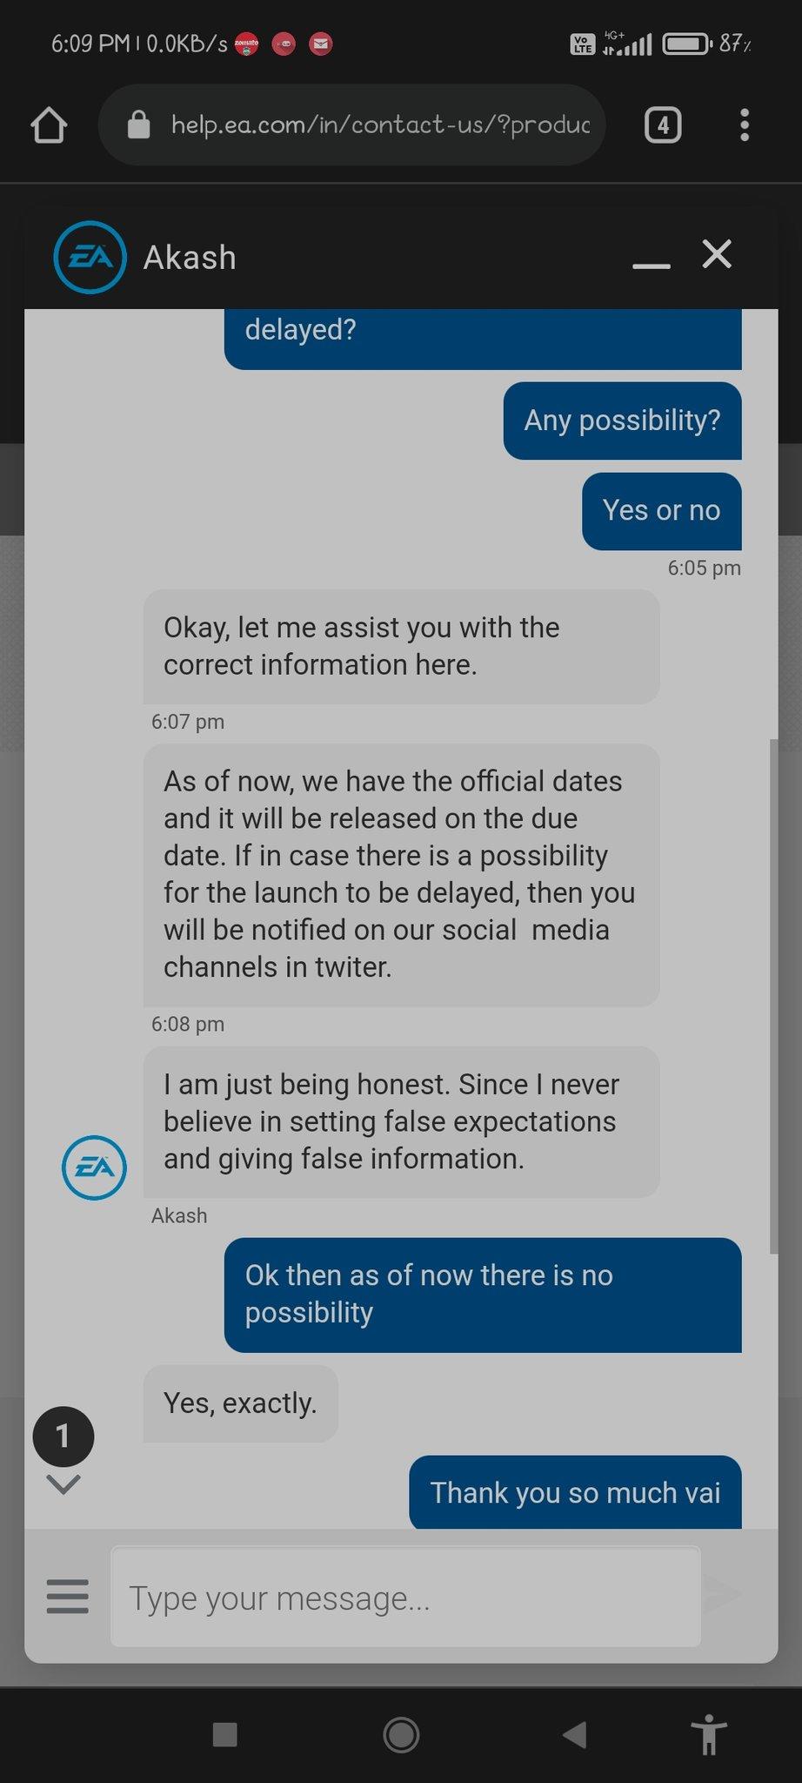Focus the Type your message field
Screen dimensions: 802x1783
pos(405,1597)
